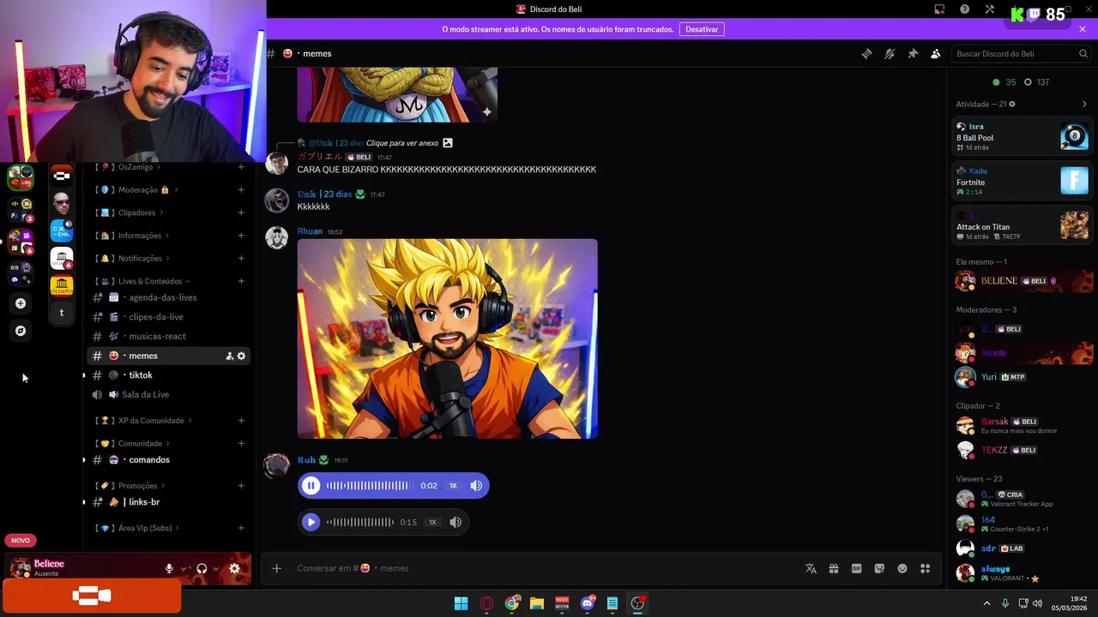Open the sticker picker
The image size is (1098, 617).
(879, 568)
